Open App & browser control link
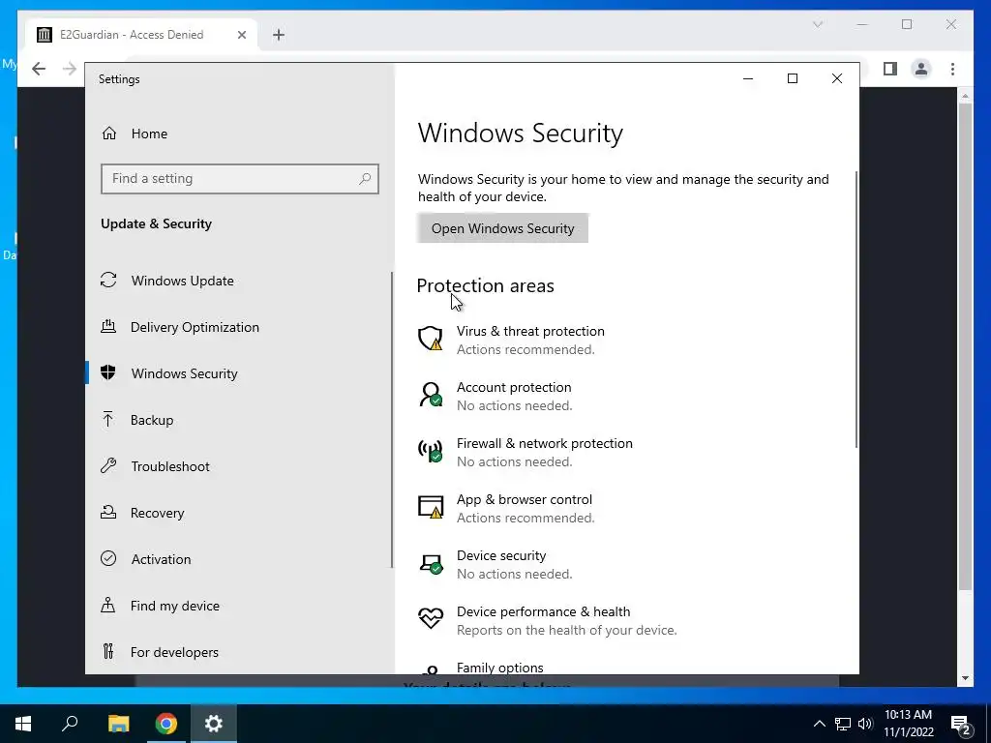Image resolution: width=991 pixels, height=743 pixels. [524, 500]
